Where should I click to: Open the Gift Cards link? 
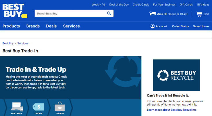(x=186, y=4)
